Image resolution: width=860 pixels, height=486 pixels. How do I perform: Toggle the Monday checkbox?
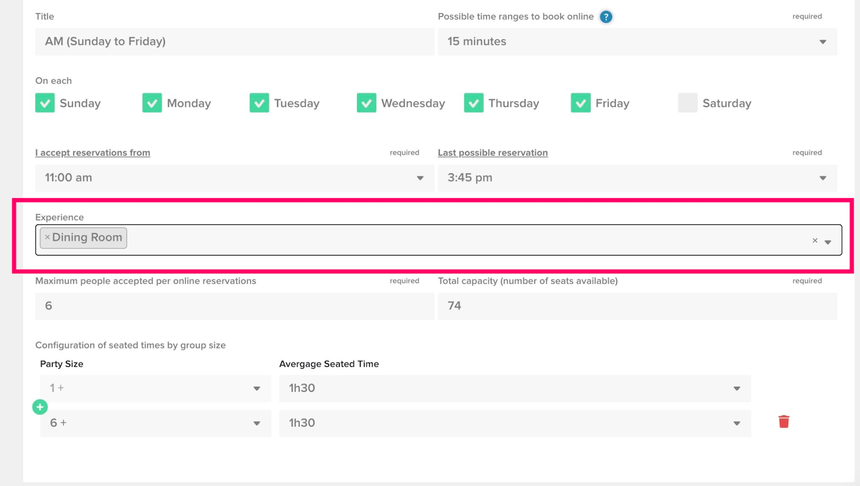152,103
